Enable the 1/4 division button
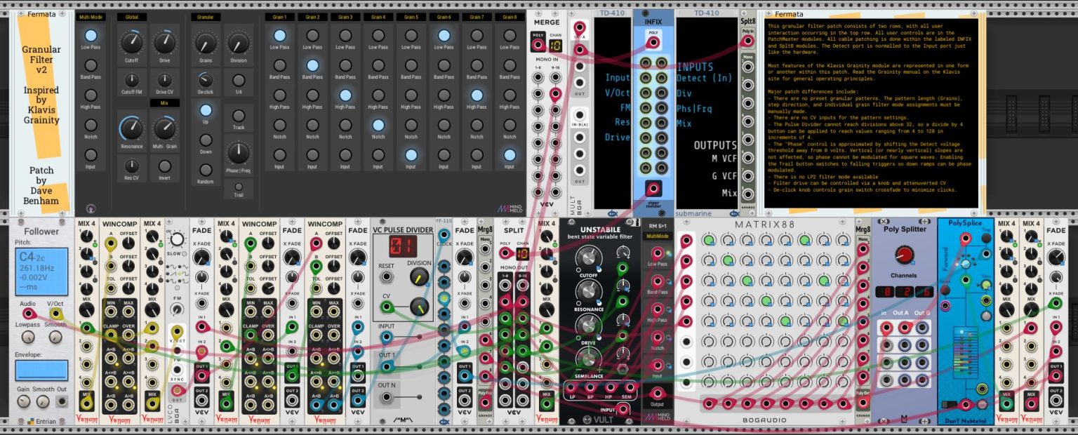Image resolution: width=1078 pixels, height=435 pixels. 239,80
